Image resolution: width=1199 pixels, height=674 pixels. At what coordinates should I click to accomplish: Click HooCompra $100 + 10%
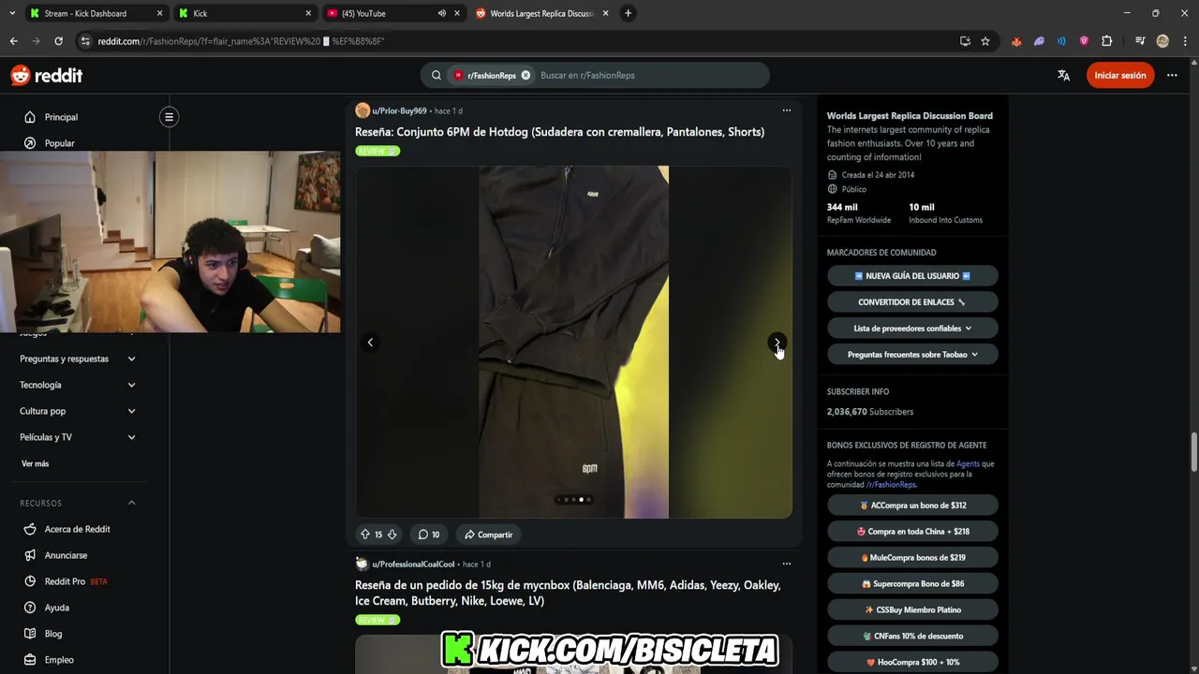click(912, 663)
